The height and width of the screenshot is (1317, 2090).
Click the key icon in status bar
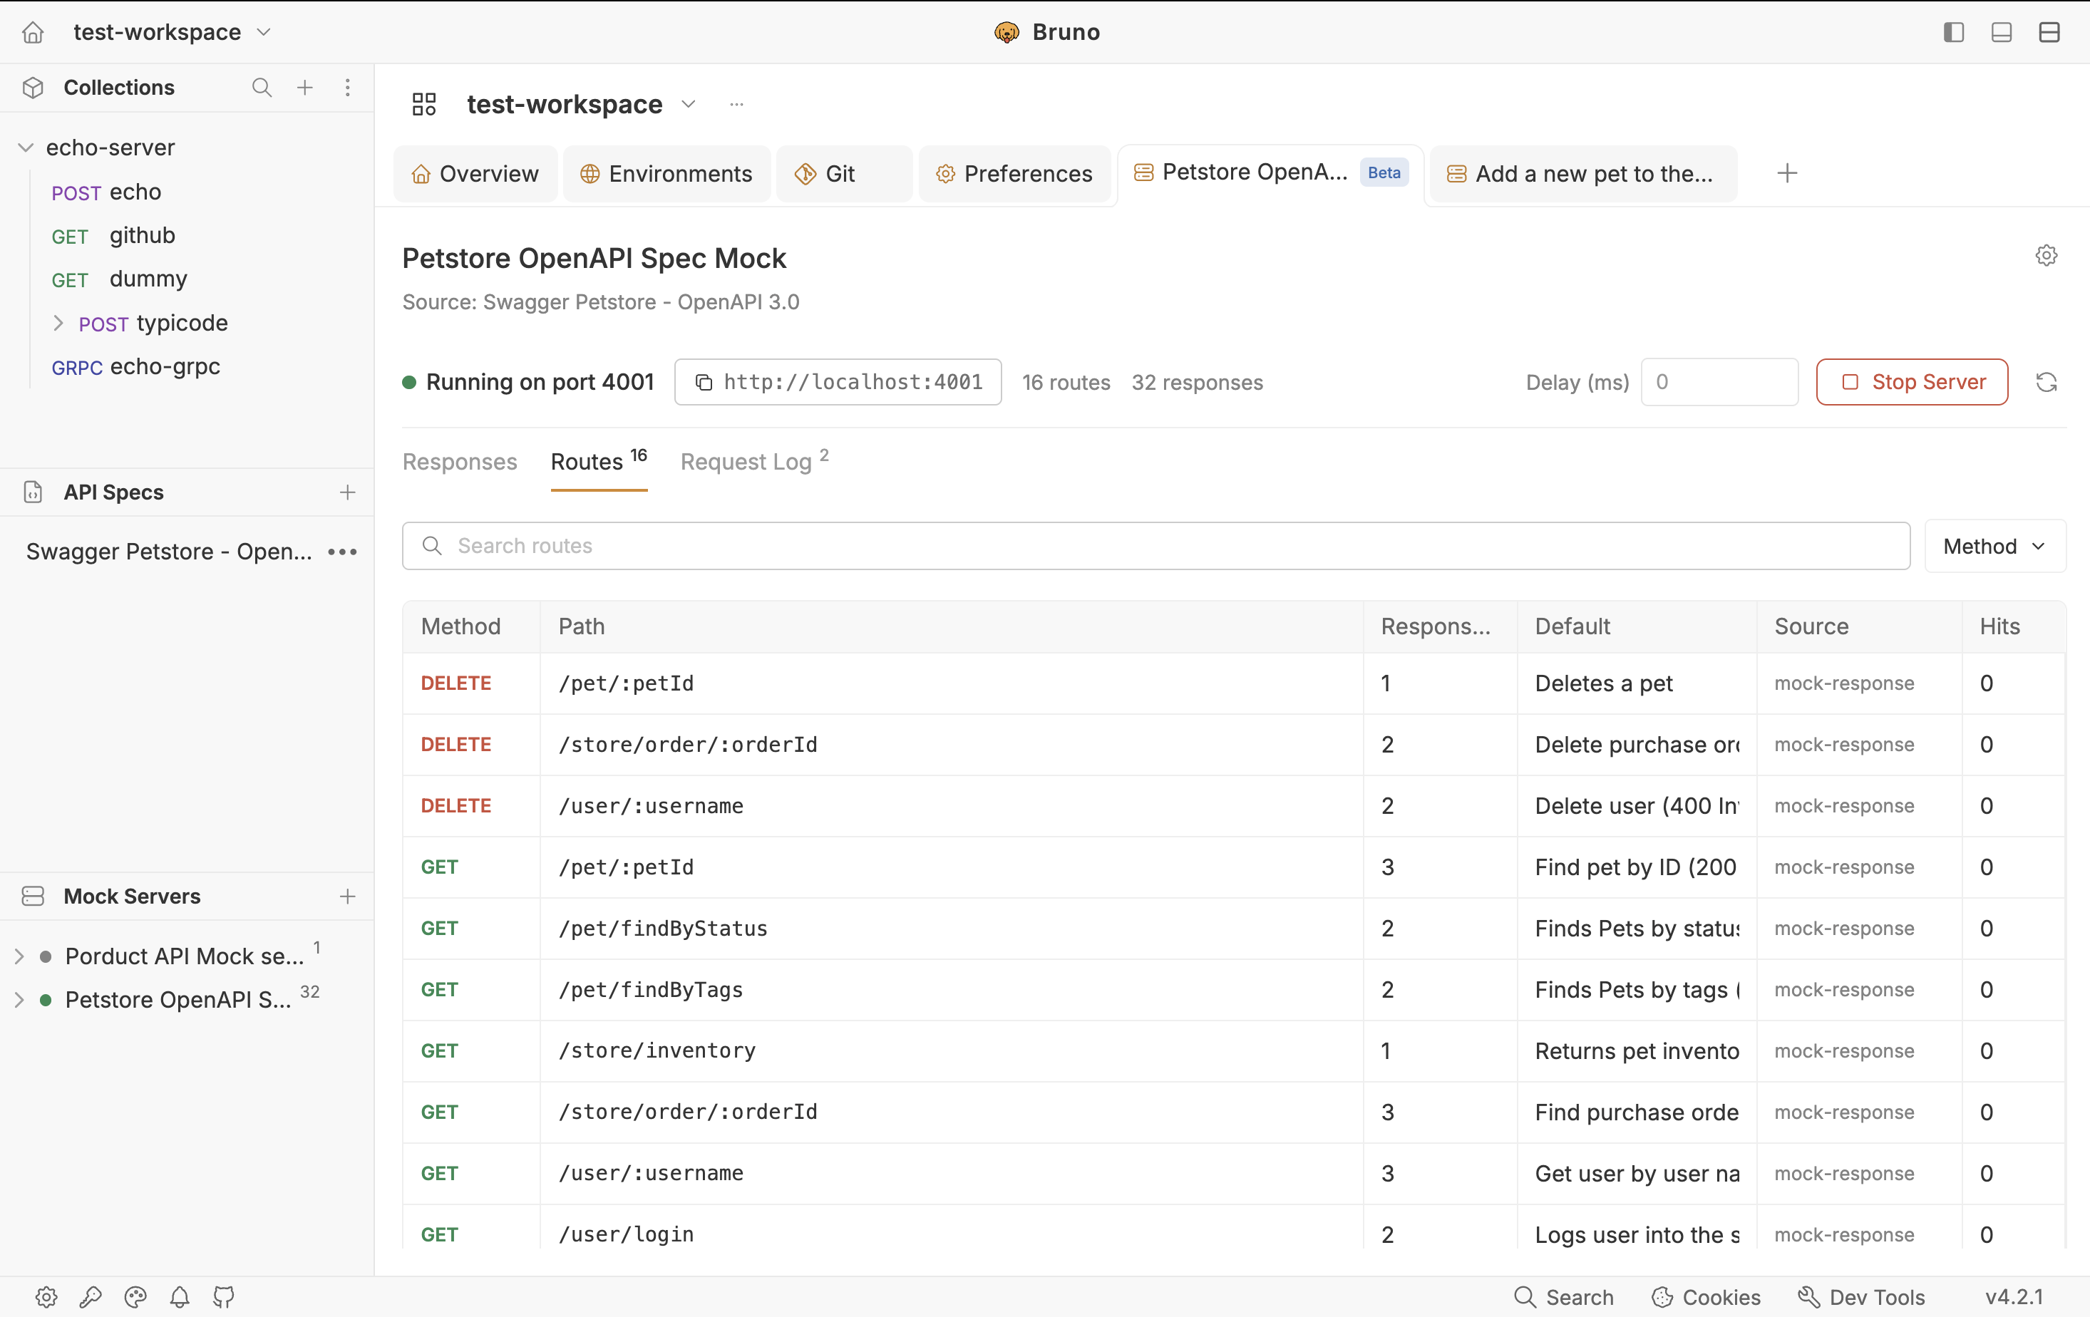(91, 1296)
